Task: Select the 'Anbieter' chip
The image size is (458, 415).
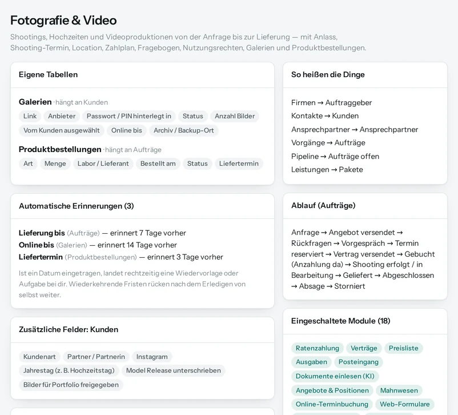Action: pos(62,116)
